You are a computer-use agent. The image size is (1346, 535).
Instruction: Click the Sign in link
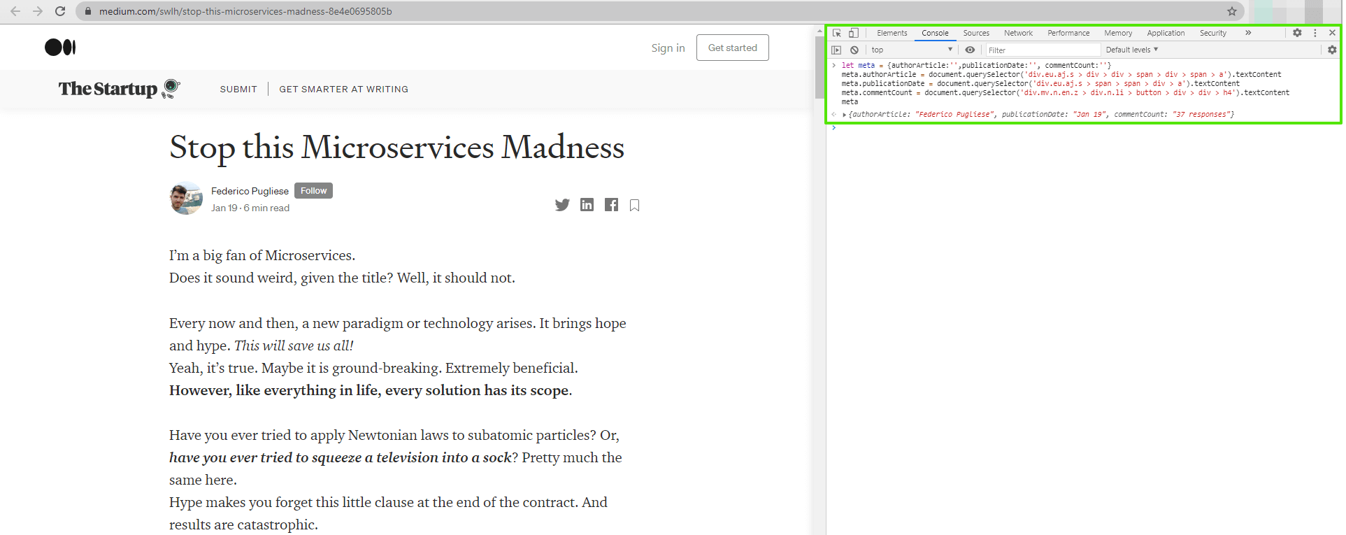tap(668, 48)
